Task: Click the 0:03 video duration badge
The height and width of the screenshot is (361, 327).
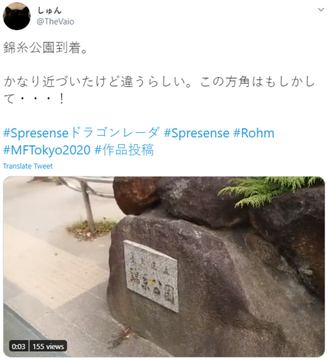Action: pos(19,346)
